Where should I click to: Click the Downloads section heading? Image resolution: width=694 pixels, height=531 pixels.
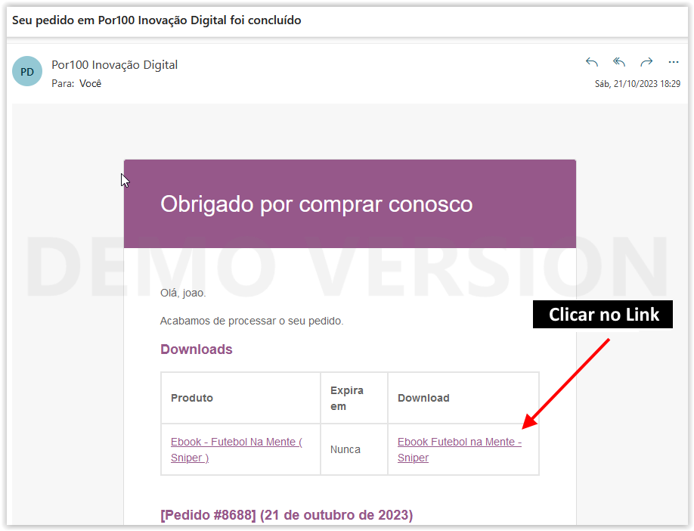196,349
